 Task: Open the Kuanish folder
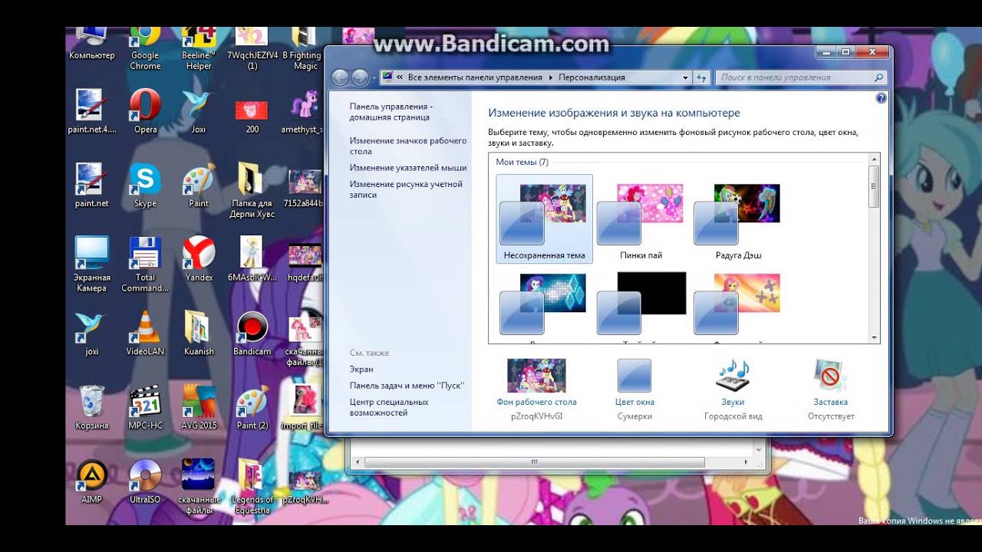199,333
